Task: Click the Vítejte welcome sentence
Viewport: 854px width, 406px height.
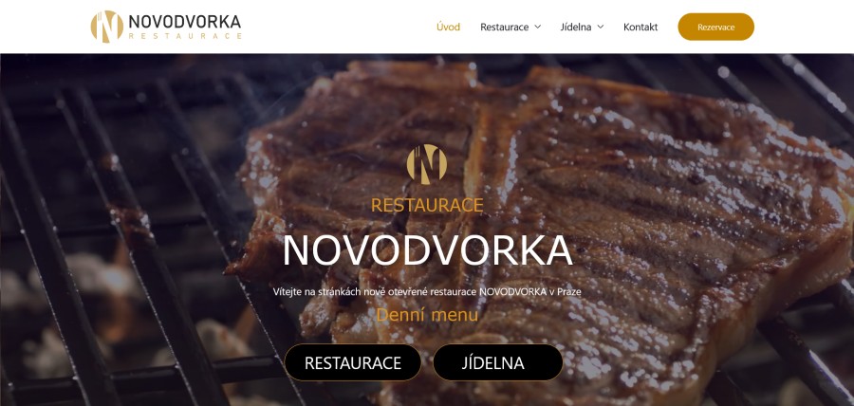Action: (427, 292)
